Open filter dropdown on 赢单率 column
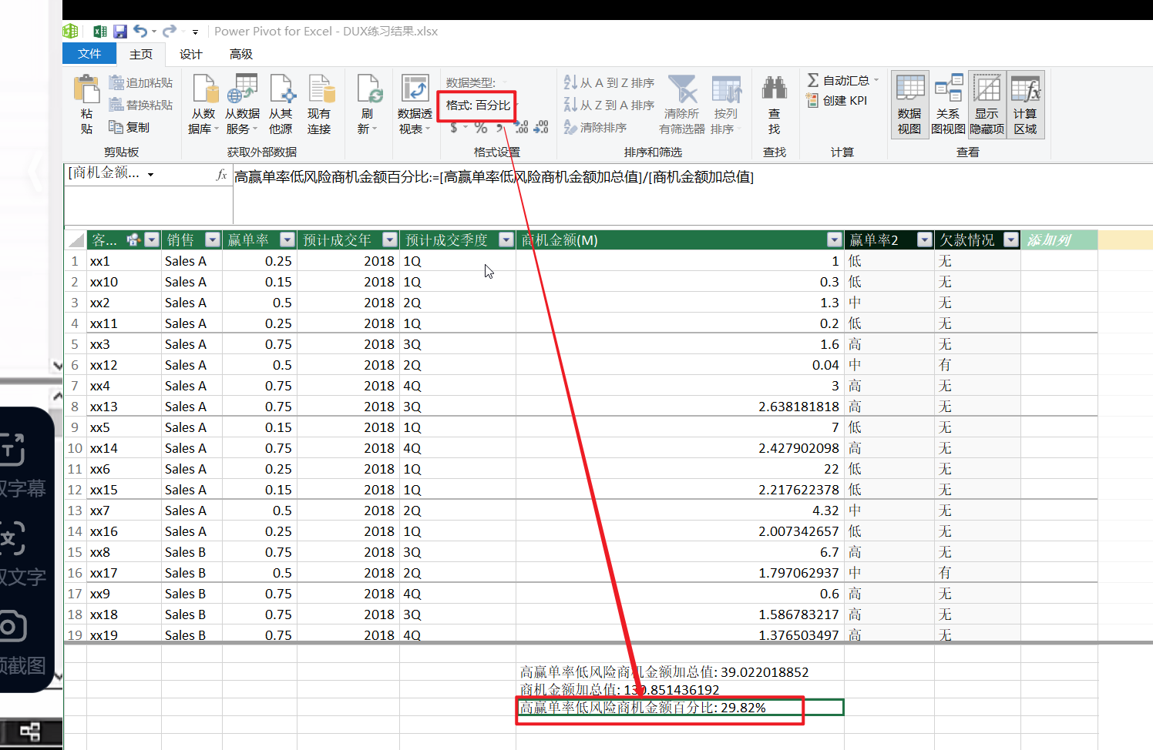1153x750 pixels. [x=287, y=240]
